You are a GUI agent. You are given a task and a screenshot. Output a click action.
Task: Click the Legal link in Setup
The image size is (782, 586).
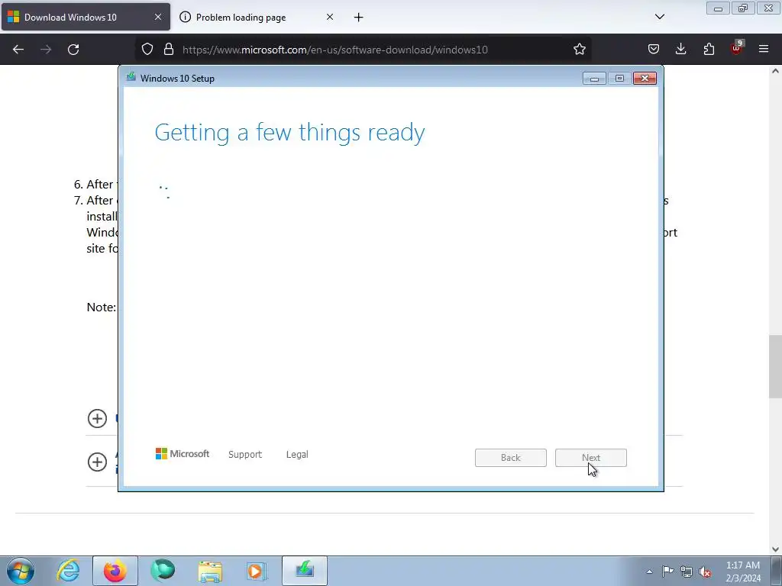(297, 455)
